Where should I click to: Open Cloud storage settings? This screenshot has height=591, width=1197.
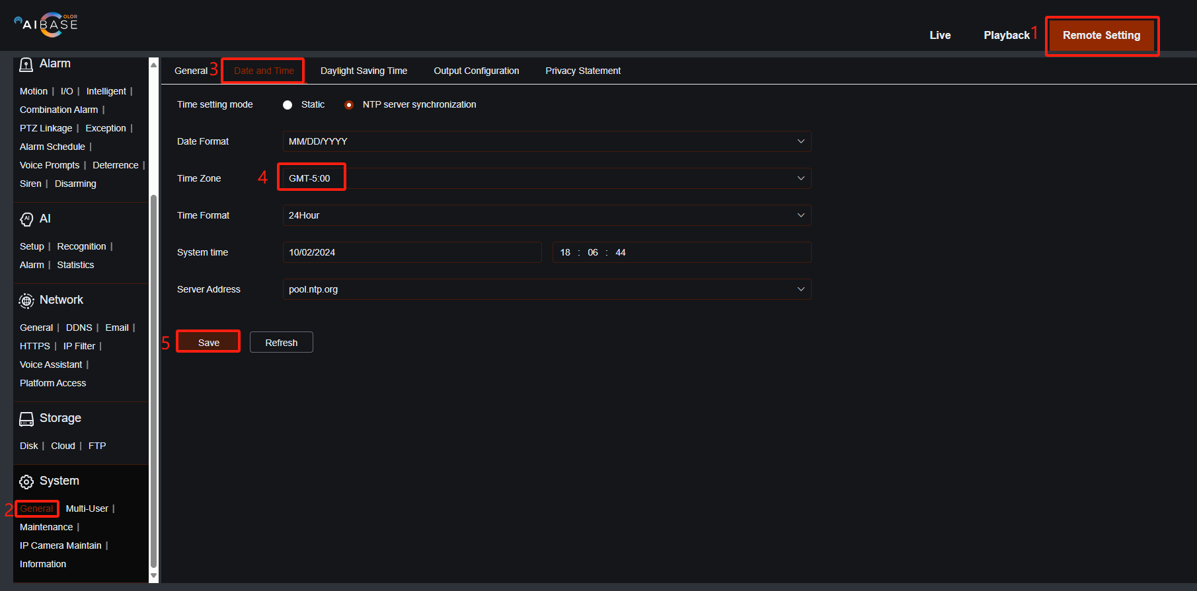click(63, 446)
